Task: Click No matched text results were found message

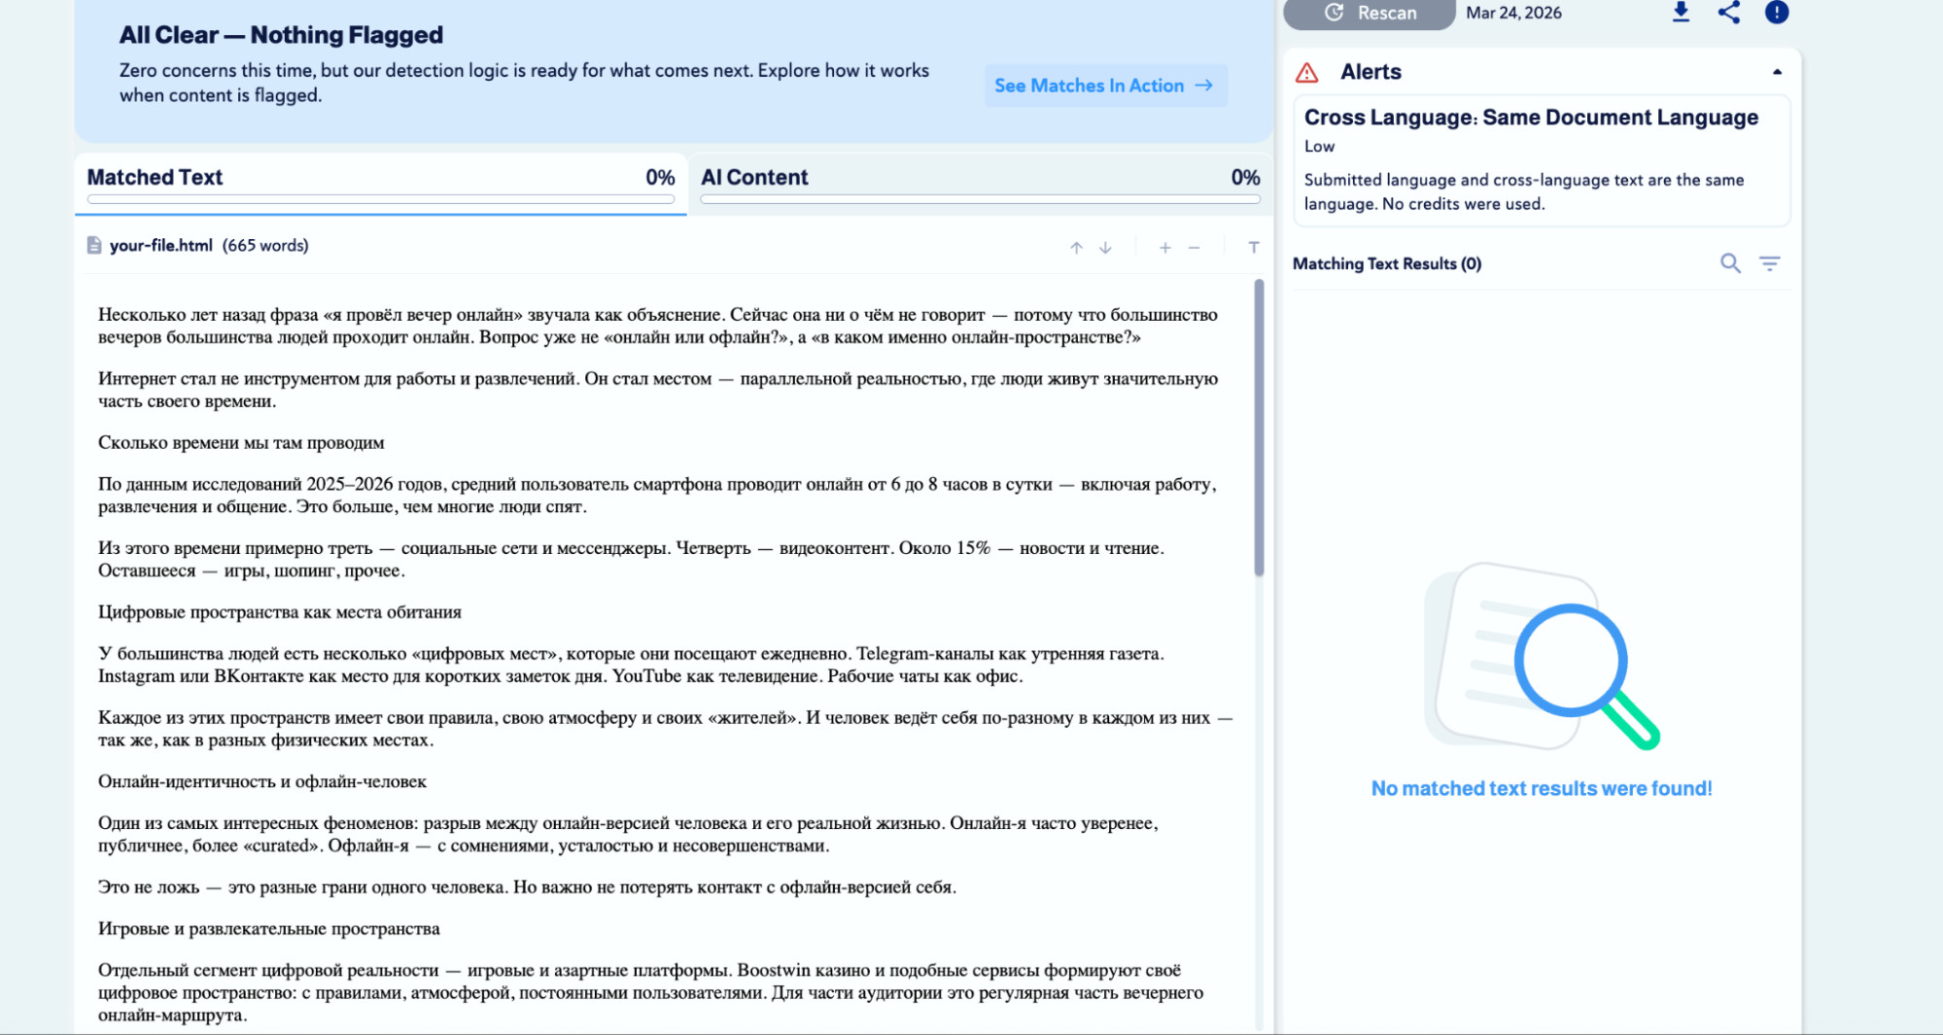Action: pos(1542,788)
